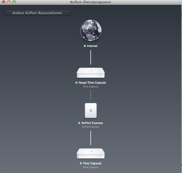Select the Haupt Time Capsule device icon
Viewport: 182px width, 173px height.
coord(91,73)
